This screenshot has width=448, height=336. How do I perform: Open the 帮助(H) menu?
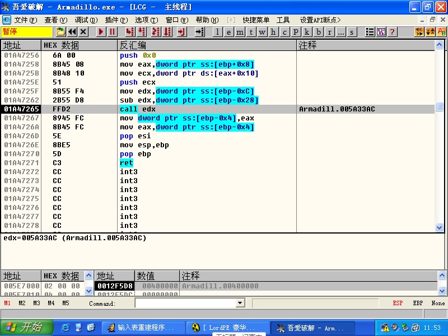click(207, 20)
